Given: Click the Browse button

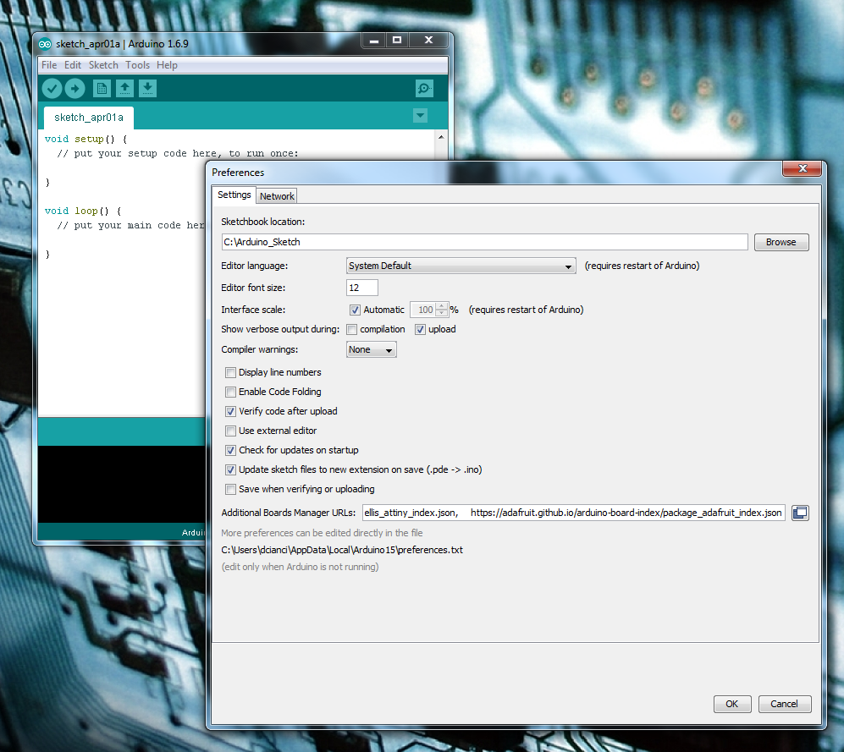Looking at the screenshot, I should point(781,242).
